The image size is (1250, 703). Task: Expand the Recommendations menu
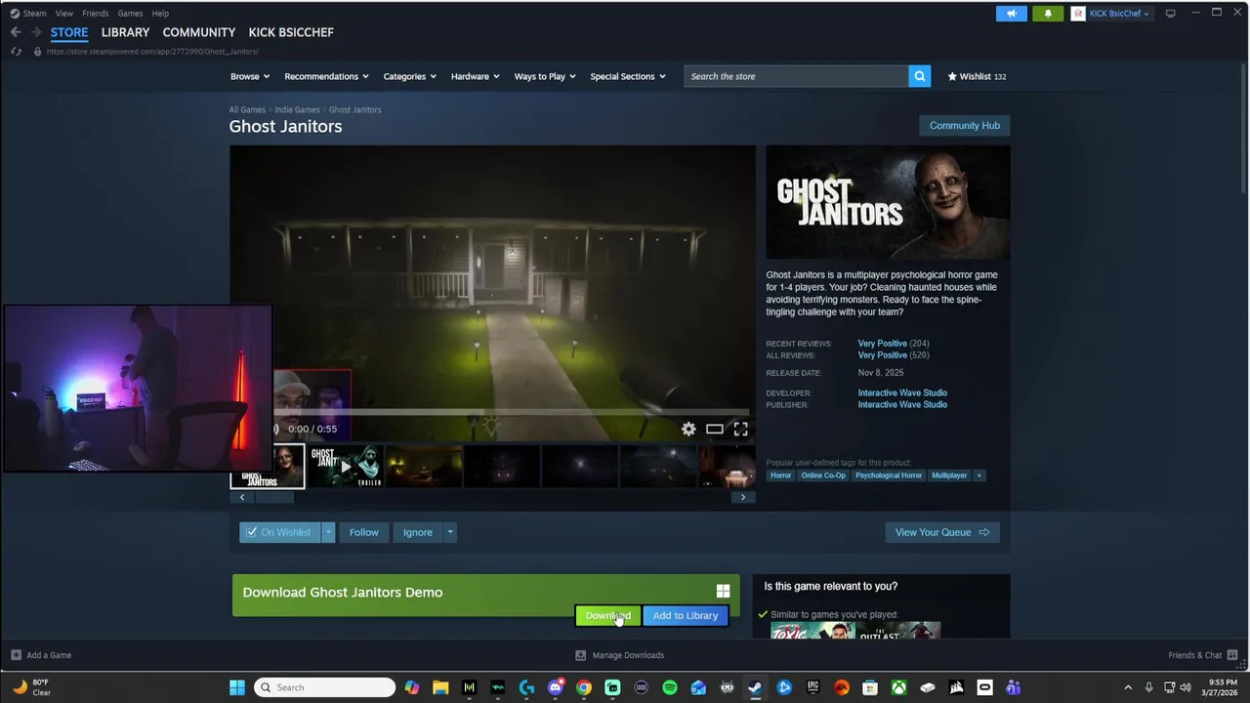326,76
